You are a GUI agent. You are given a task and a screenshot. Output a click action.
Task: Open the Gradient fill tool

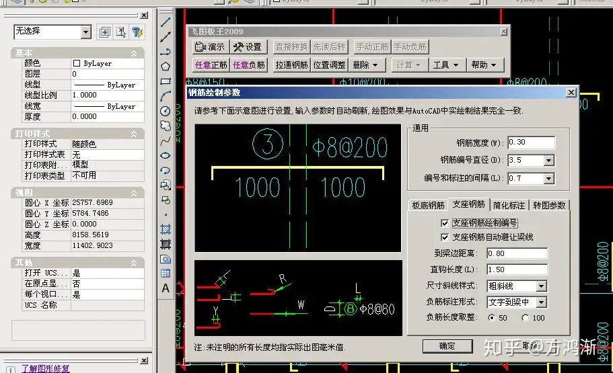166,244
